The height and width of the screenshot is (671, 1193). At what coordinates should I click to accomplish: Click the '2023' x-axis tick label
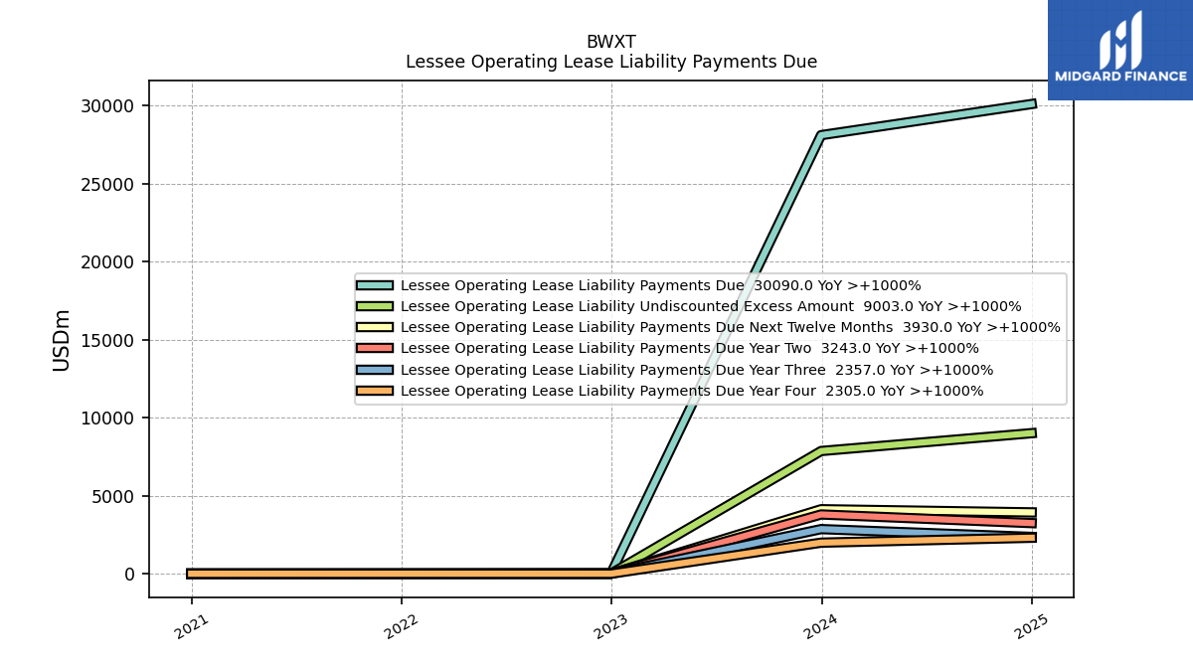click(611, 626)
